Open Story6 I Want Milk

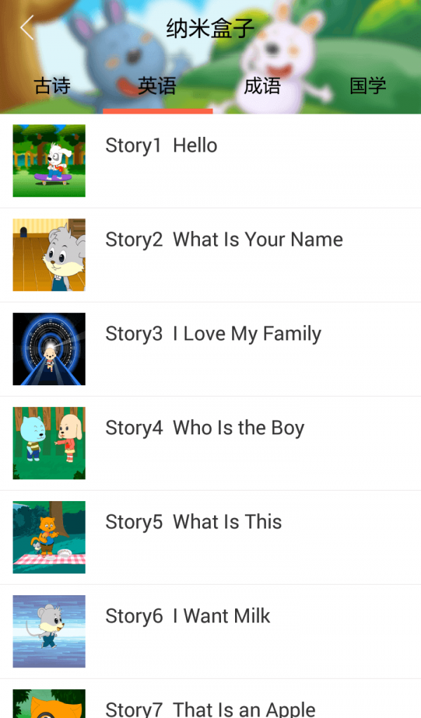click(x=188, y=616)
